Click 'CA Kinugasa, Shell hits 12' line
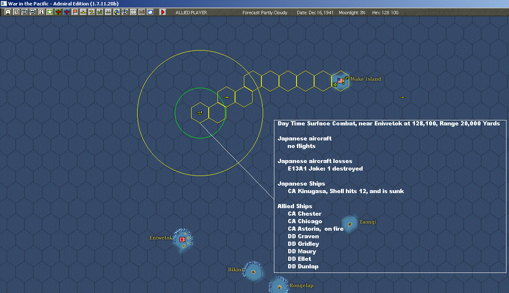 (x=346, y=191)
